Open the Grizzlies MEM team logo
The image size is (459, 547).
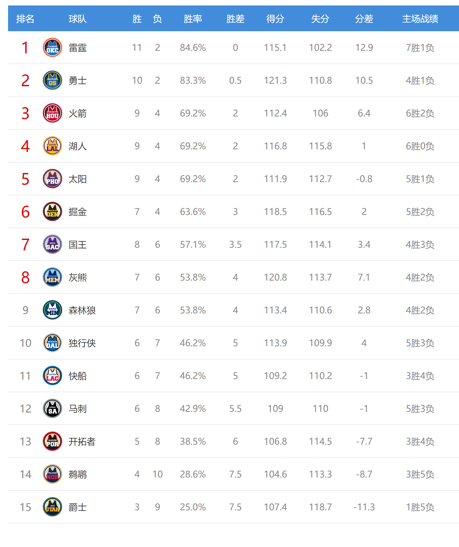click(x=52, y=277)
